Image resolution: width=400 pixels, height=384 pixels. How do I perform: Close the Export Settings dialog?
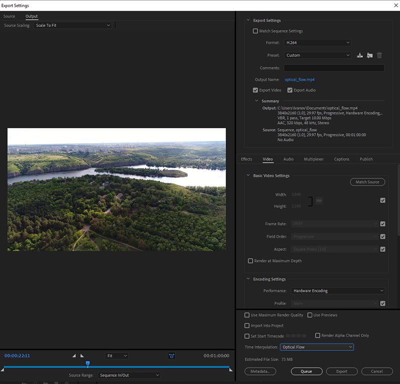tap(395, 5)
